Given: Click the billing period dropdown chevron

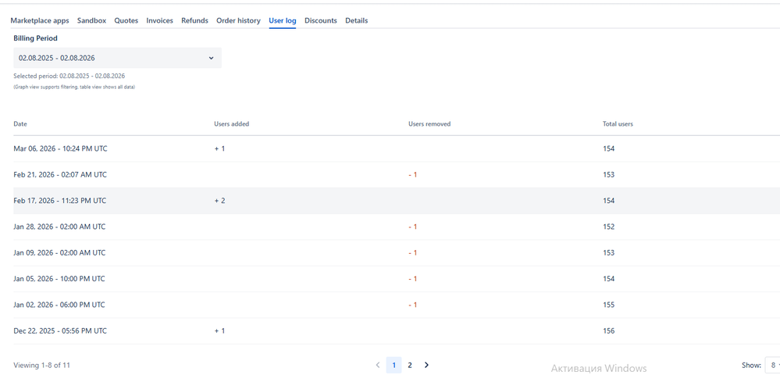Looking at the screenshot, I should coord(211,58).
